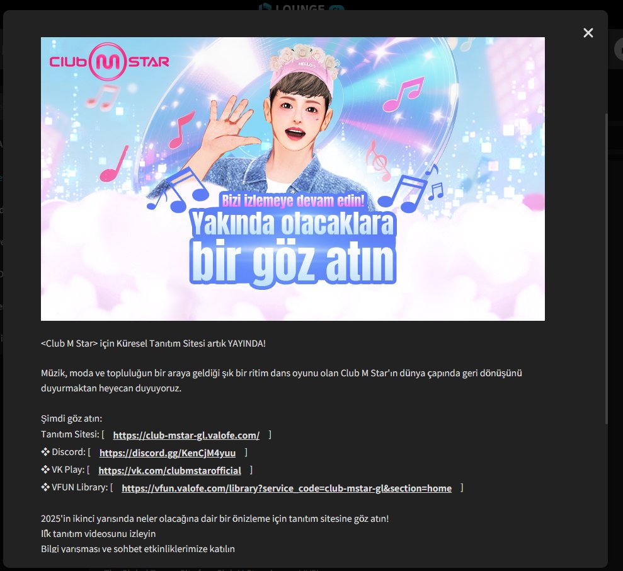Open the vk.com/clubmstarofficial link

click(x=169, y=470)
